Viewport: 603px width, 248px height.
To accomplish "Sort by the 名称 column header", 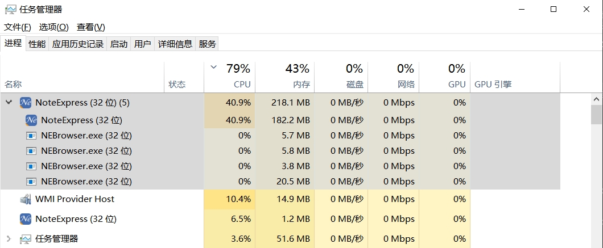I will coord(82,77).
